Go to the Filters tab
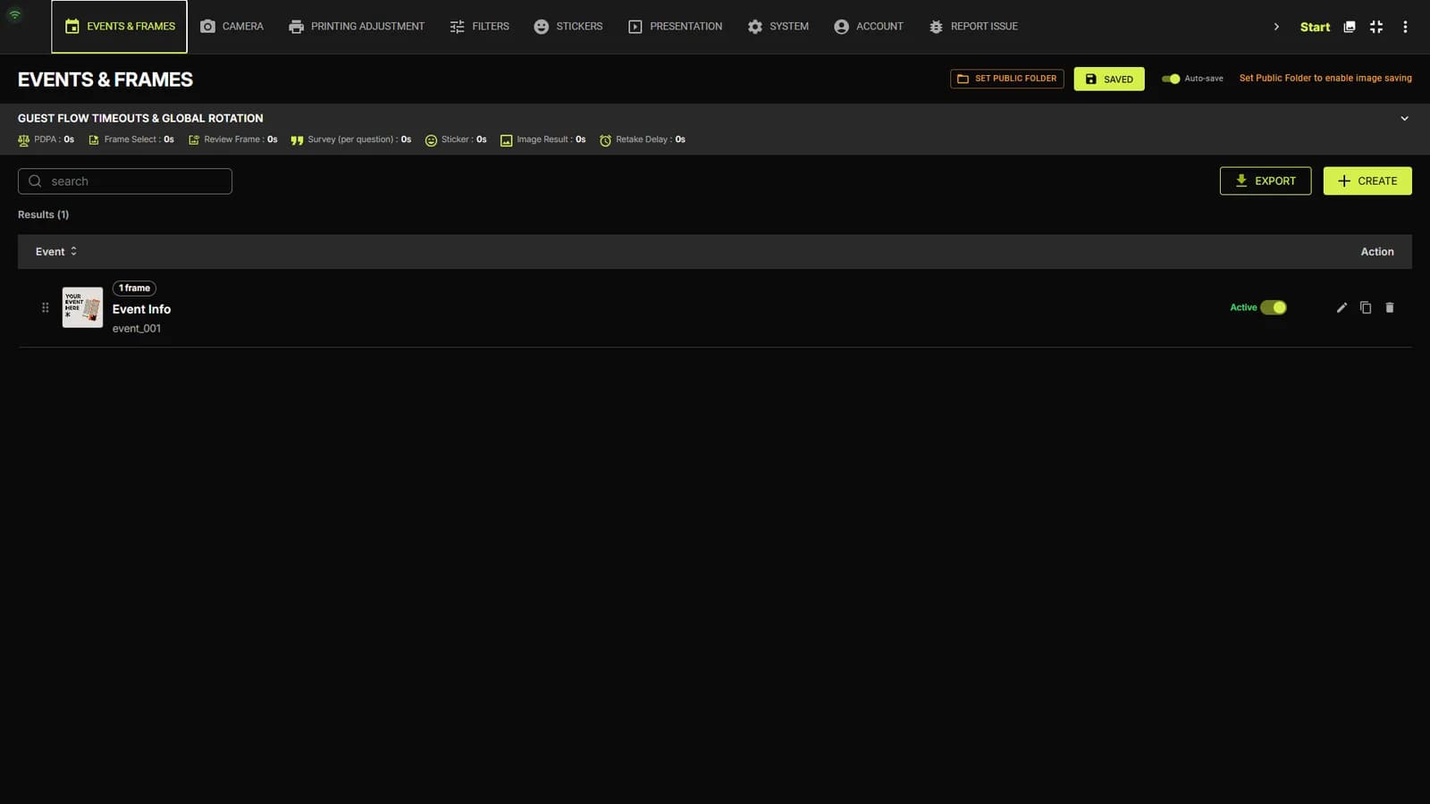Viewport: 1430px width, 804px height. [479, 27]
